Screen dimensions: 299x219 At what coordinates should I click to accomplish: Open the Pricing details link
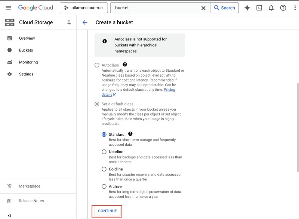[x=169, y=90]
